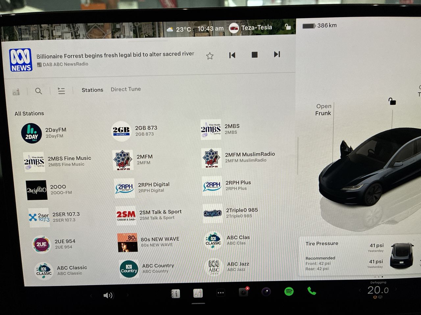Open the Teza-Tesla driver profile menu
Viewport: 421px width, 315px height.
(x=252, y=28)
